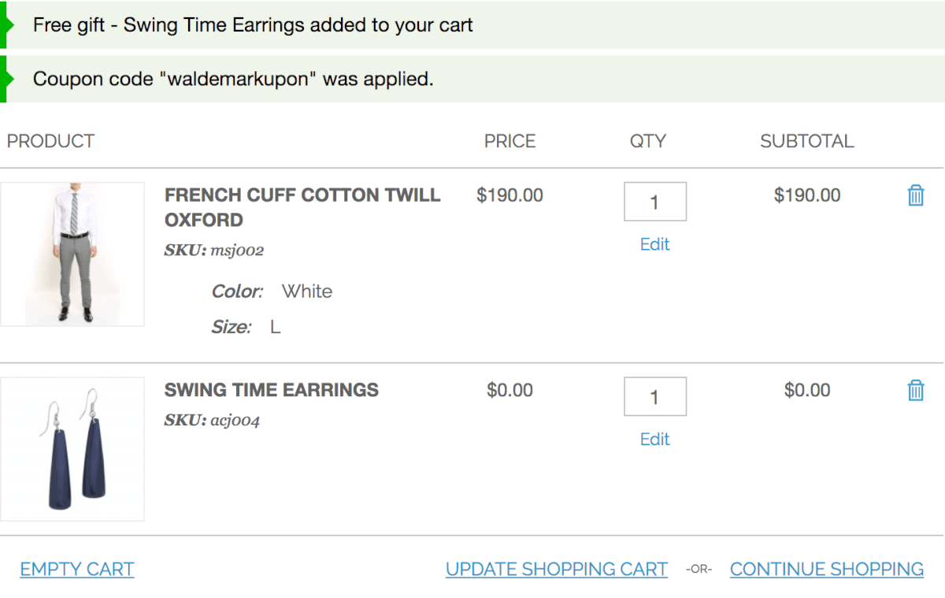Delete Swing Time Earrings with trash icon
The image size is (945, 598).
915,390
